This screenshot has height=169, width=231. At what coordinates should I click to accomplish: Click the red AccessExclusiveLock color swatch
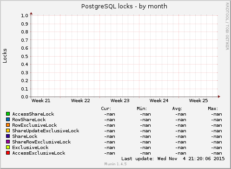(8, 153)
